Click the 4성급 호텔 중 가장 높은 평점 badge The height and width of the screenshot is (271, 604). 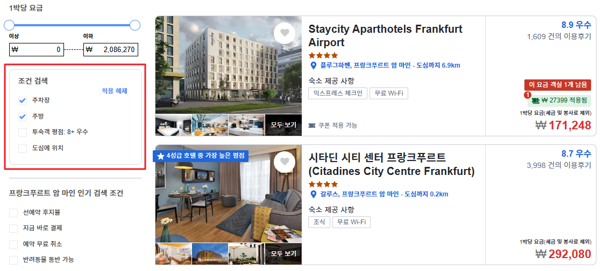coord(201,156)
